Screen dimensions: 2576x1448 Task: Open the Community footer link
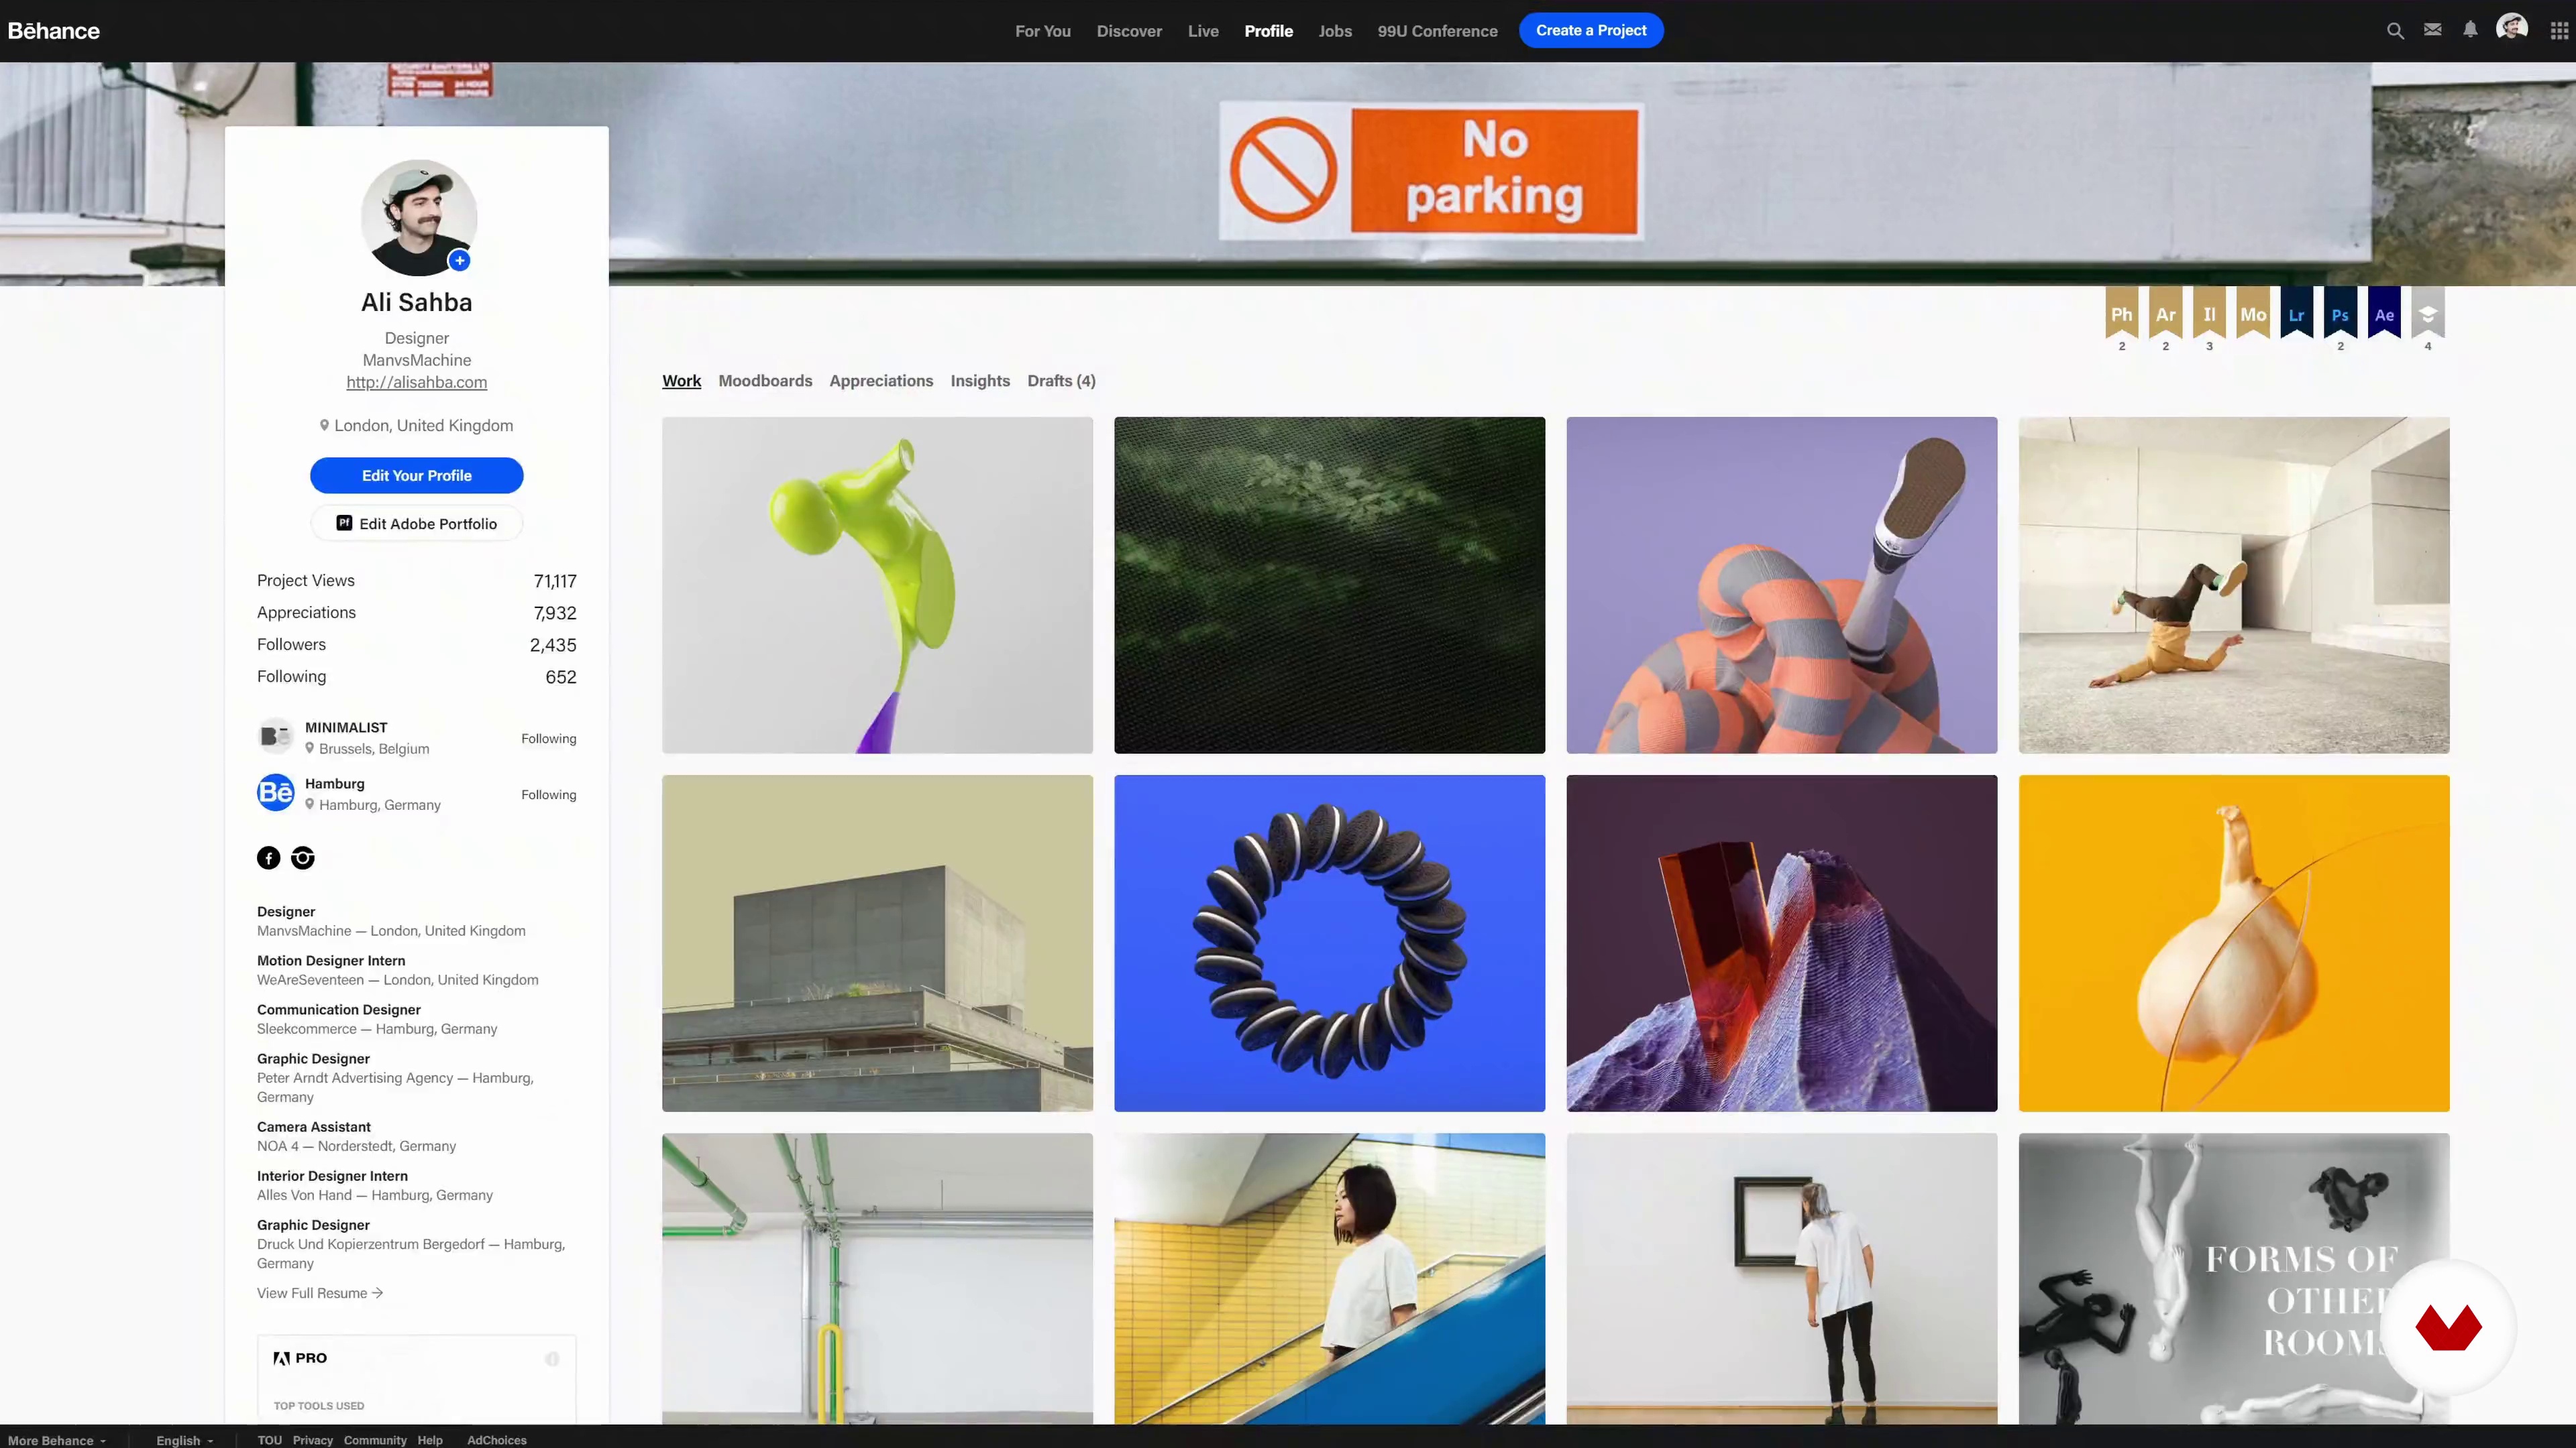click(375, 1440)
